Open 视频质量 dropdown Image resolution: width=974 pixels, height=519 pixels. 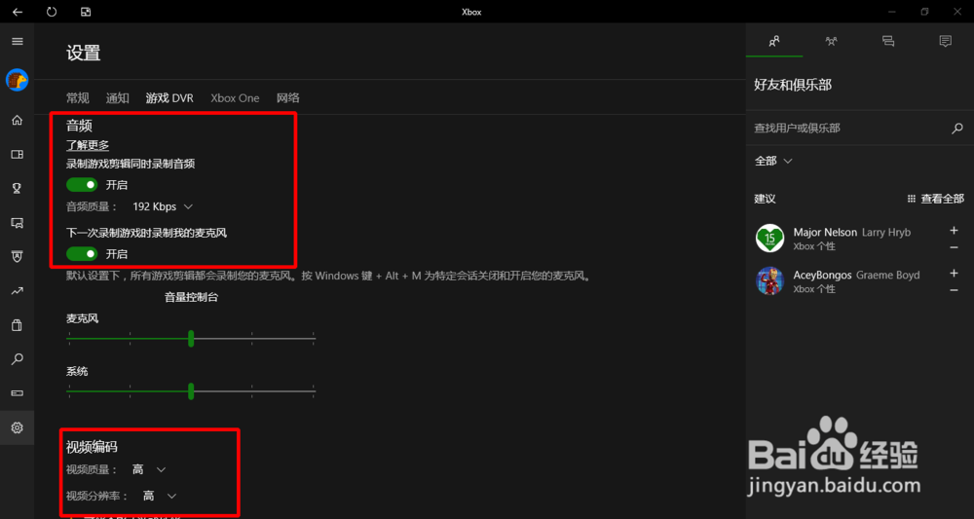tap(149, 470)
